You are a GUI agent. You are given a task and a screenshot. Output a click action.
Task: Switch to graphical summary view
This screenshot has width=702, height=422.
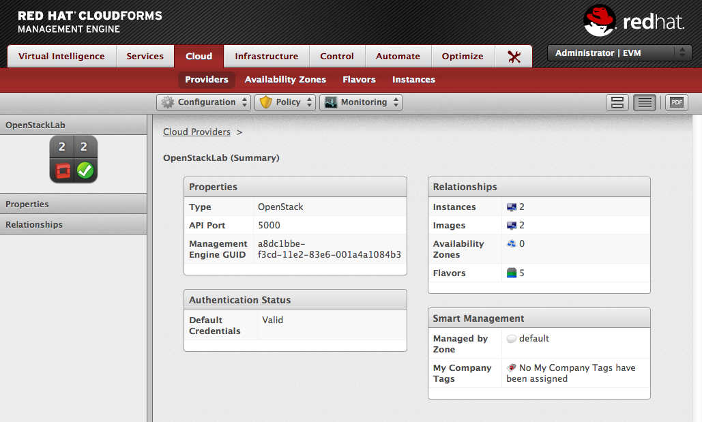point(617,102)
